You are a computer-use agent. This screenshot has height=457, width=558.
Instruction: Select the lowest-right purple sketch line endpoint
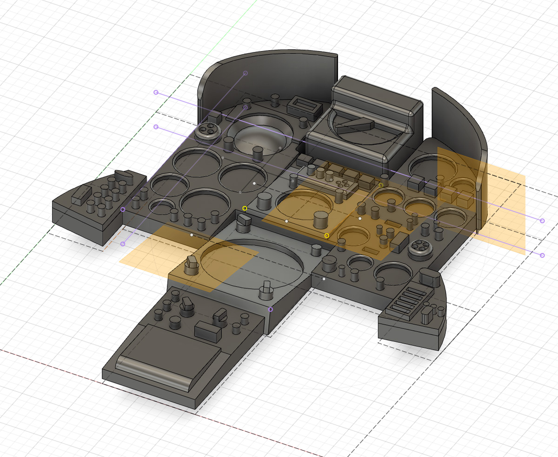pyautogui.click(x=542, y=255)
